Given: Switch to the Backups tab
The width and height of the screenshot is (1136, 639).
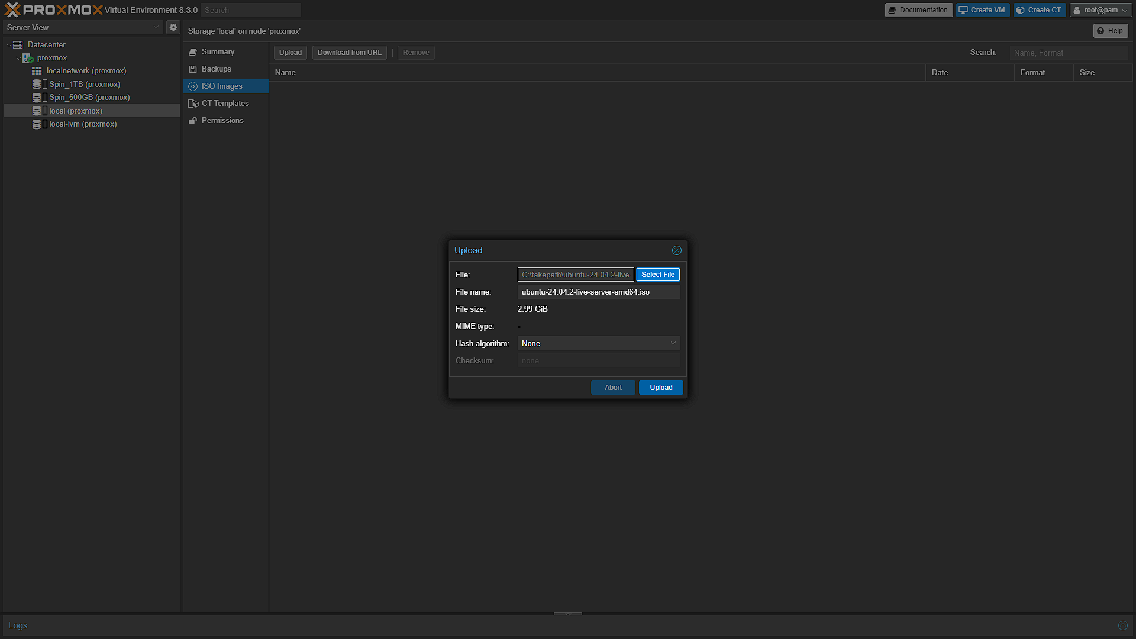Looking at the screenshot, I should (226, 69).
